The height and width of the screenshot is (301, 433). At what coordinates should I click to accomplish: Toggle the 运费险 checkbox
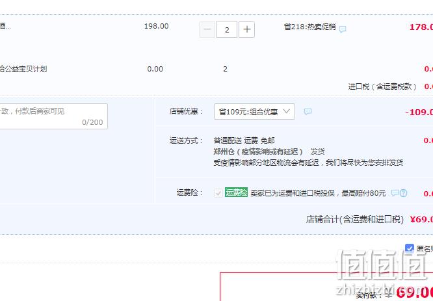point(218,192)
